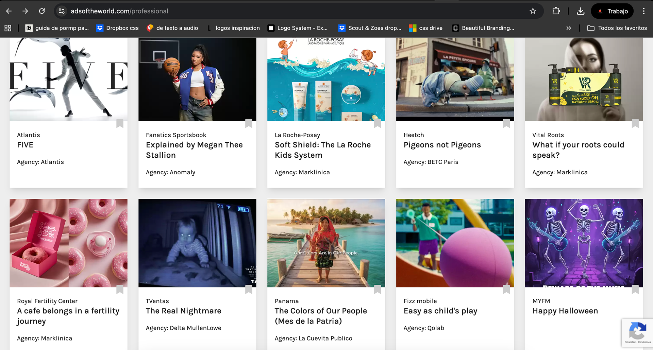Click the reCAPTCHA privacy badge
Viewport: 653px width, 350px height.
(637, 333)
